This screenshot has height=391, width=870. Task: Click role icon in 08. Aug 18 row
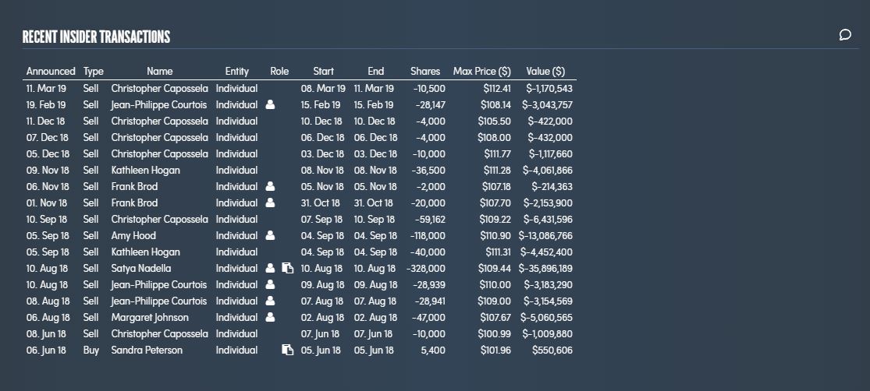(270, 301)
